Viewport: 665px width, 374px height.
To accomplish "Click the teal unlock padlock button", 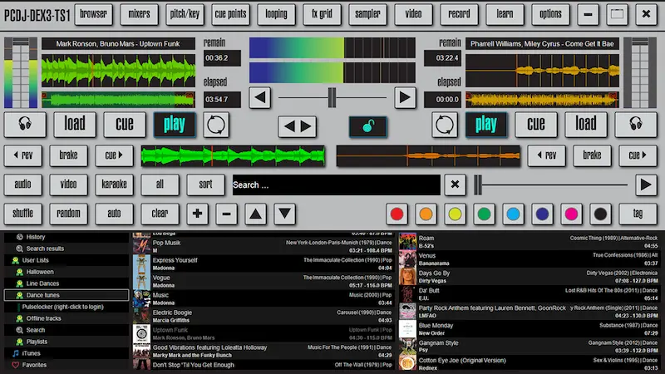I will (372, 126).
